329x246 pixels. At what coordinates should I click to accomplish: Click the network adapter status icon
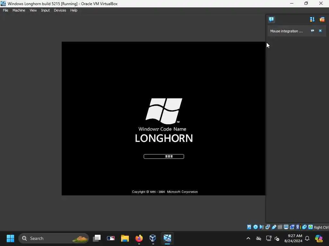pyautogui.click(x=268, y=227)
